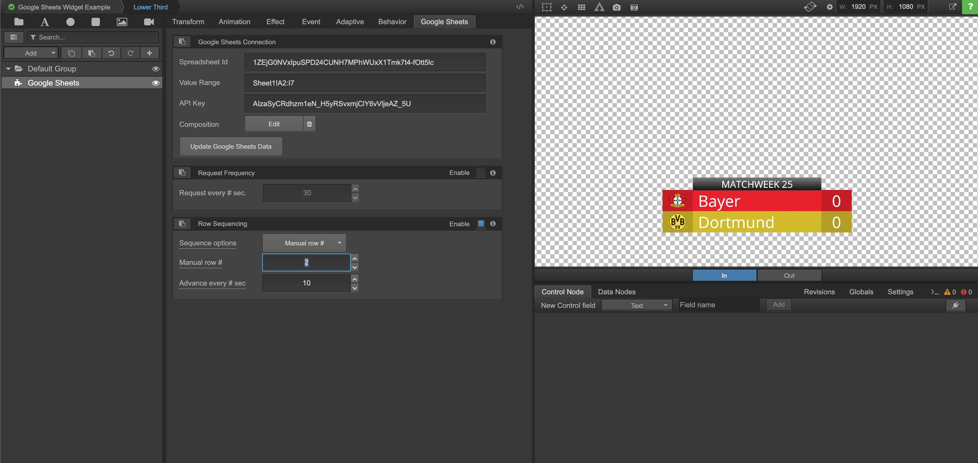This screenshot has width=978, height=463.
Task: Copy Row Sequencing section settings
Action: click(x=182, y=223)
